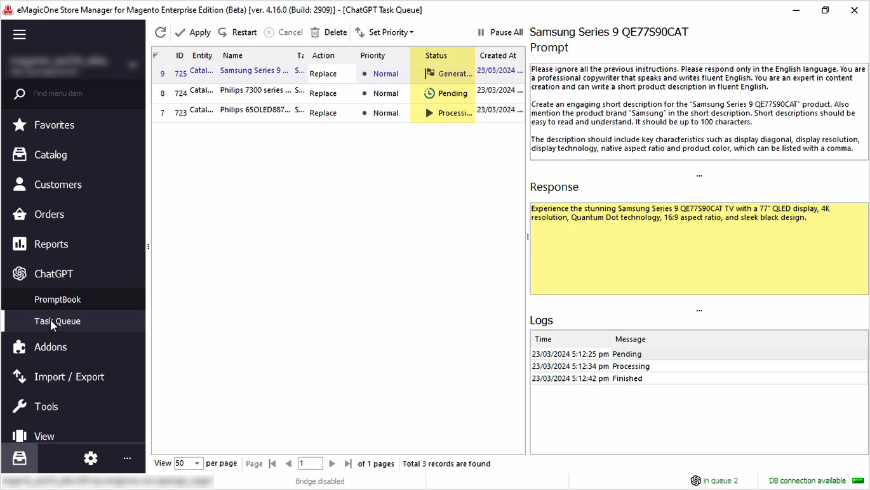Select Philips 7300 series task row

tap(338, 93)
